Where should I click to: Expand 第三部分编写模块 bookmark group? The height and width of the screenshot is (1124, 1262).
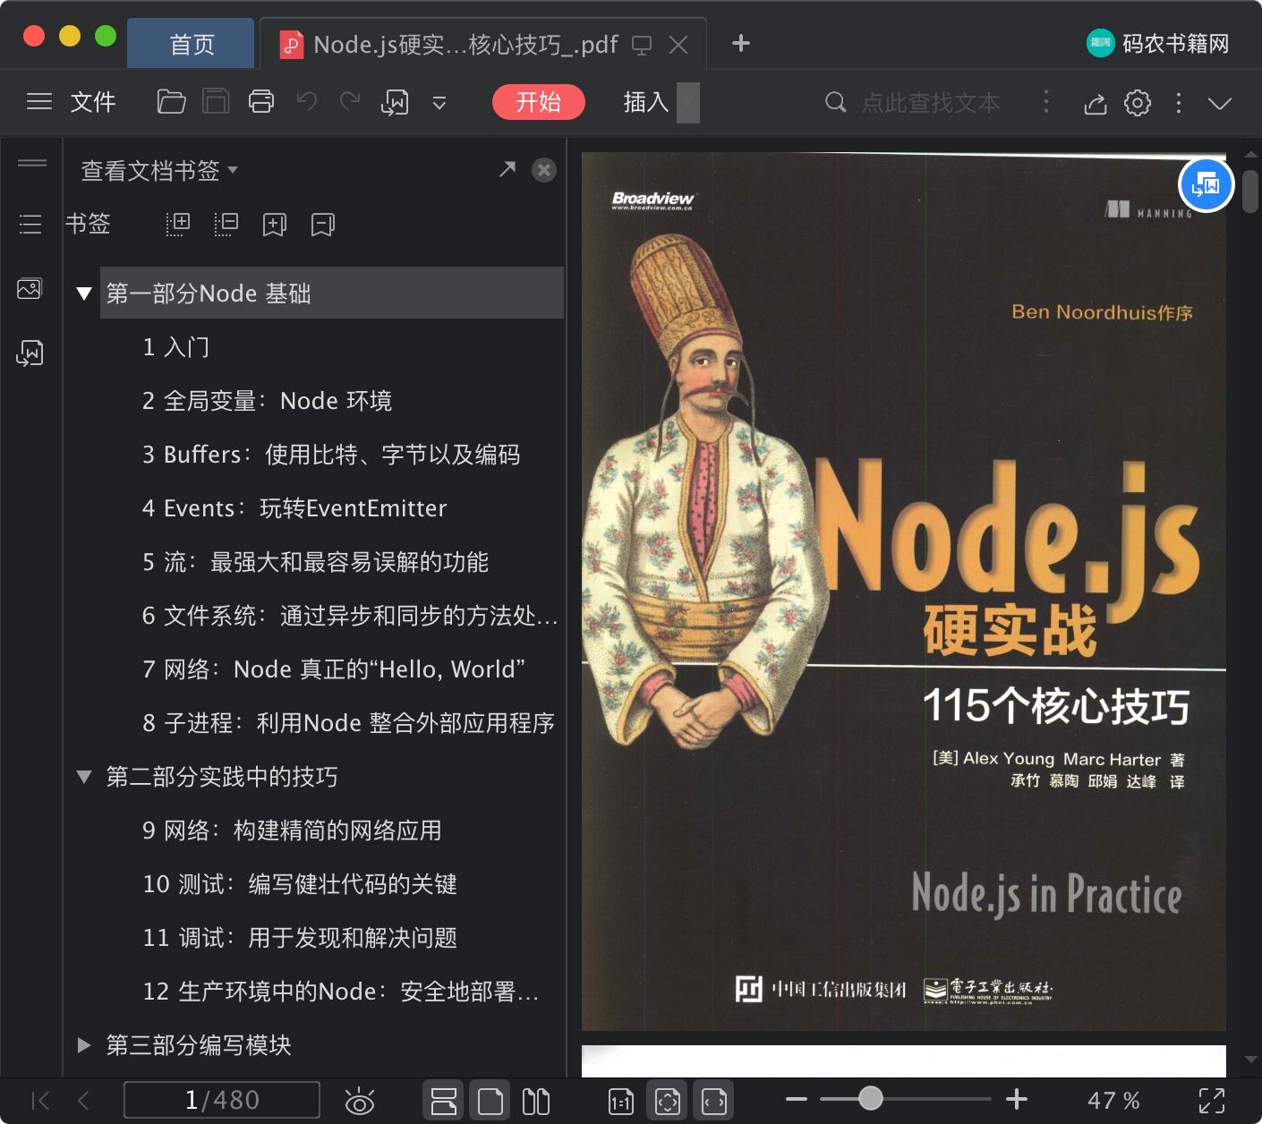pos(84,1045)
